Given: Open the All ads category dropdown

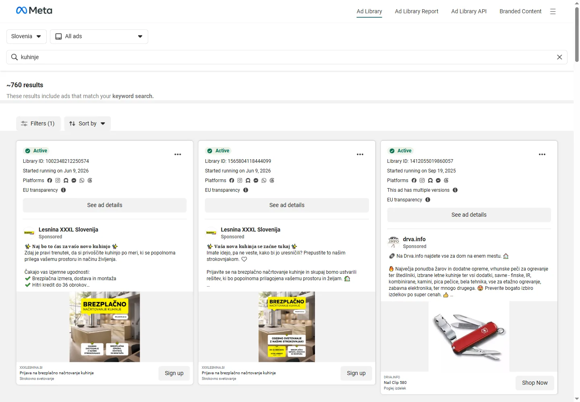Looking at the screenshot, I should (x=99, y=36).
